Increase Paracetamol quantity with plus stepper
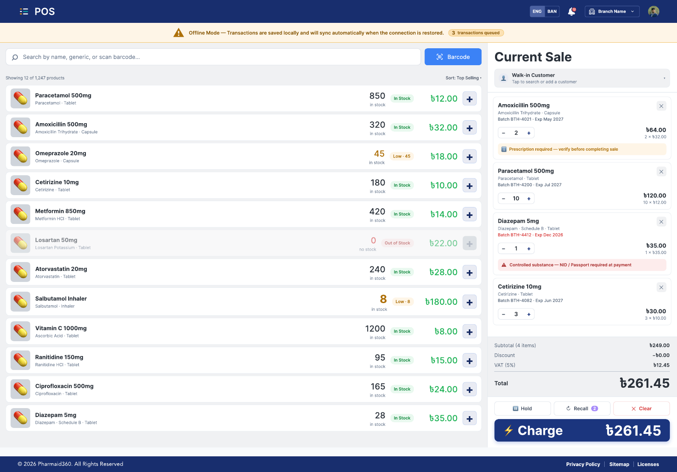The height and width of the screenshot is (472, 677). [528, 199]
